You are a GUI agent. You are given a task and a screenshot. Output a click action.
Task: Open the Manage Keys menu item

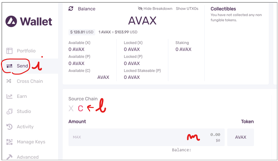pos(31,142)
